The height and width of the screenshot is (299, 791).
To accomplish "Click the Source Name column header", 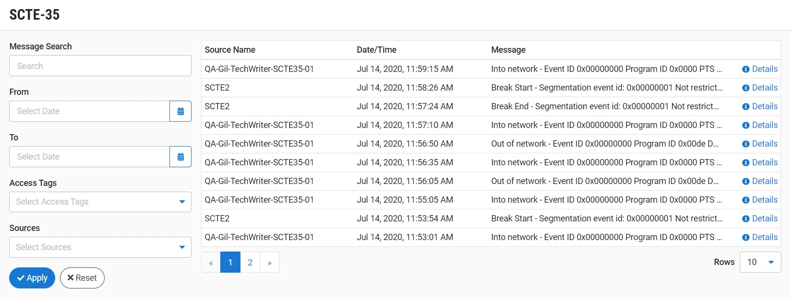I will (230, 50).
